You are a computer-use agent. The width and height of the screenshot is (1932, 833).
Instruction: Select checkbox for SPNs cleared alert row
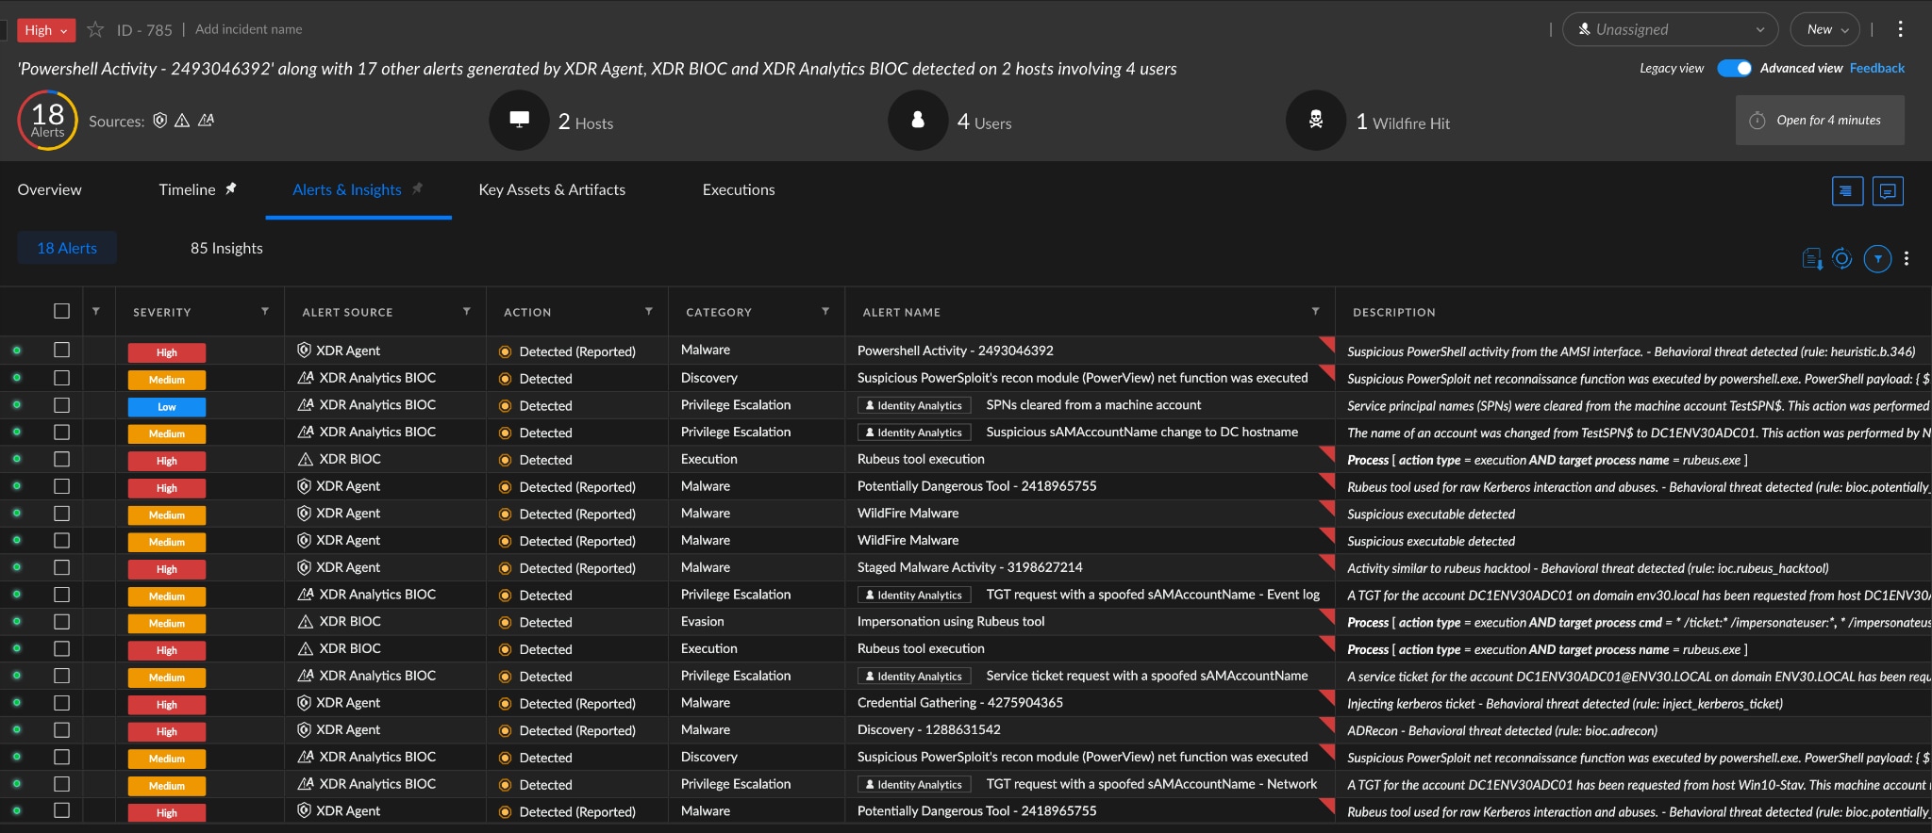(x=62, y=404)
